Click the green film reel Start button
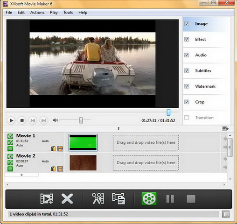The height and width of the screenshot is (224, 237). [x=149, y=199]
